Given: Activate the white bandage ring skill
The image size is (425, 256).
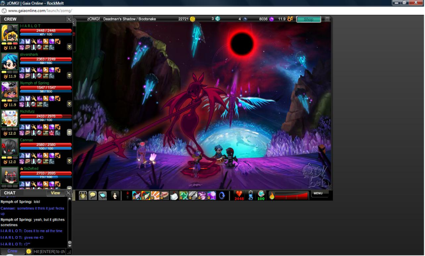Looking at the screenshot, I should click(174, 195).
